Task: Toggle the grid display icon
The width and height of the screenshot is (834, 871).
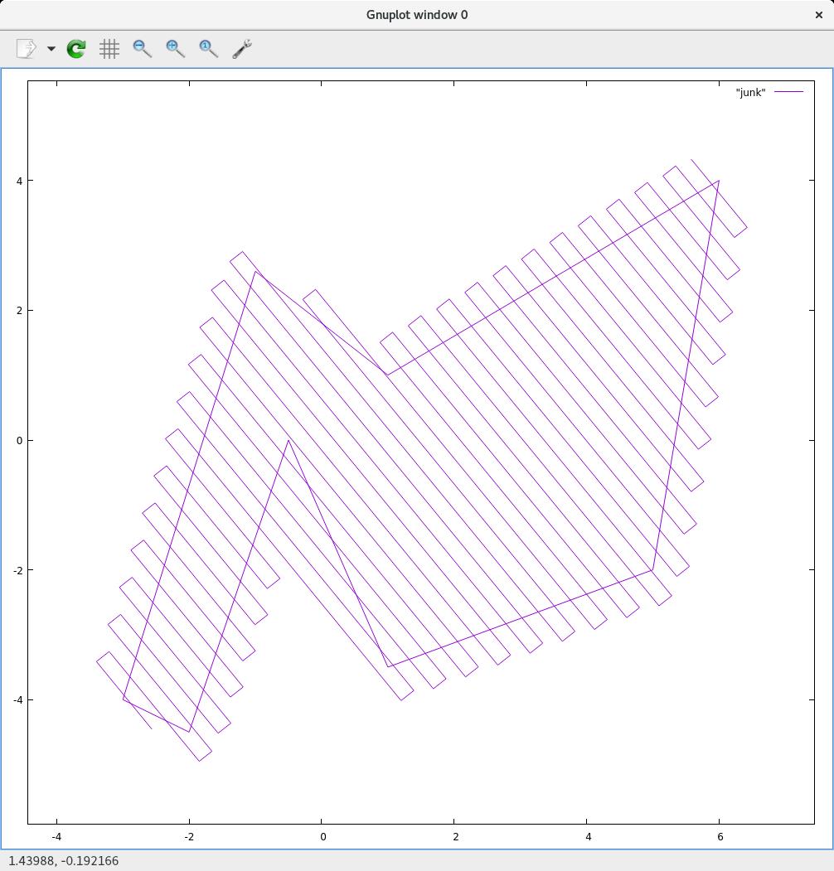Action: tap(109, 49)
